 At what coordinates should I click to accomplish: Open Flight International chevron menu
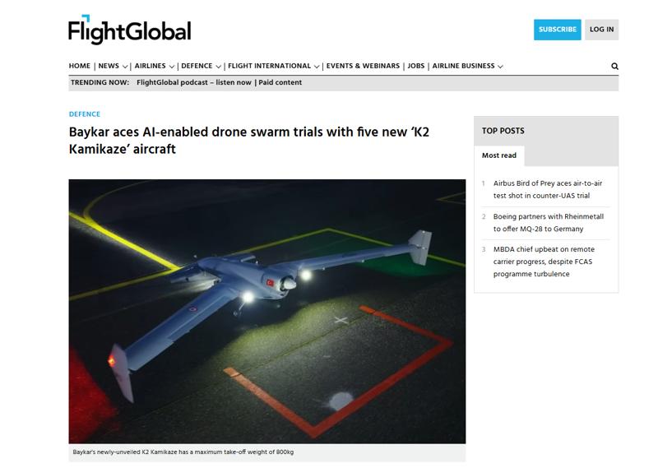pyautogui.click(x=317, y=67)
